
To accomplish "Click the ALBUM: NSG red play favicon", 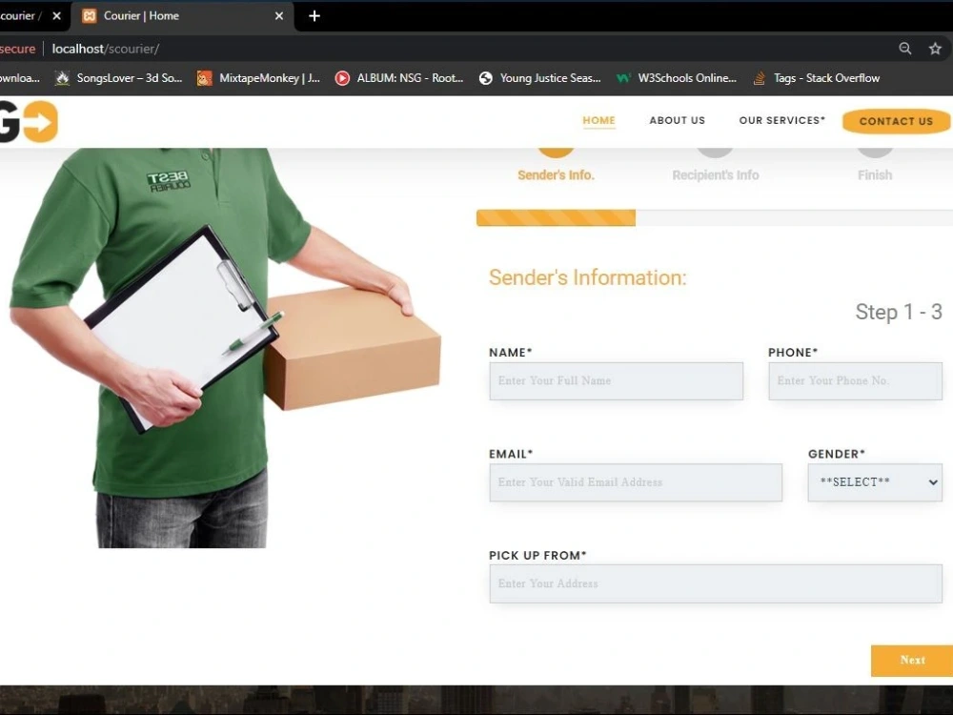I will [x=342, y=78].
